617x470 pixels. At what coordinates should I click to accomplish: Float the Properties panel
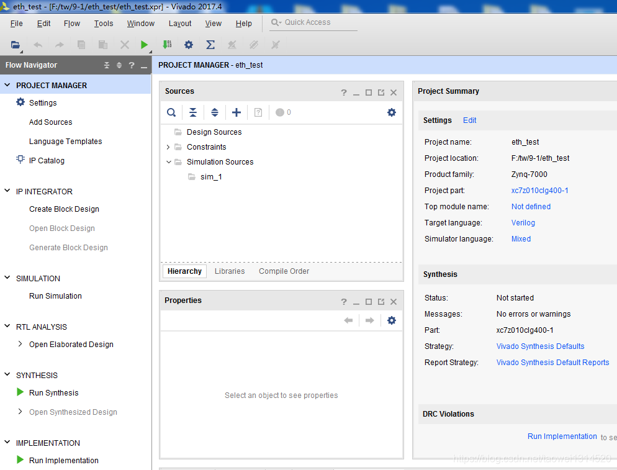click(x=381, y=302)
